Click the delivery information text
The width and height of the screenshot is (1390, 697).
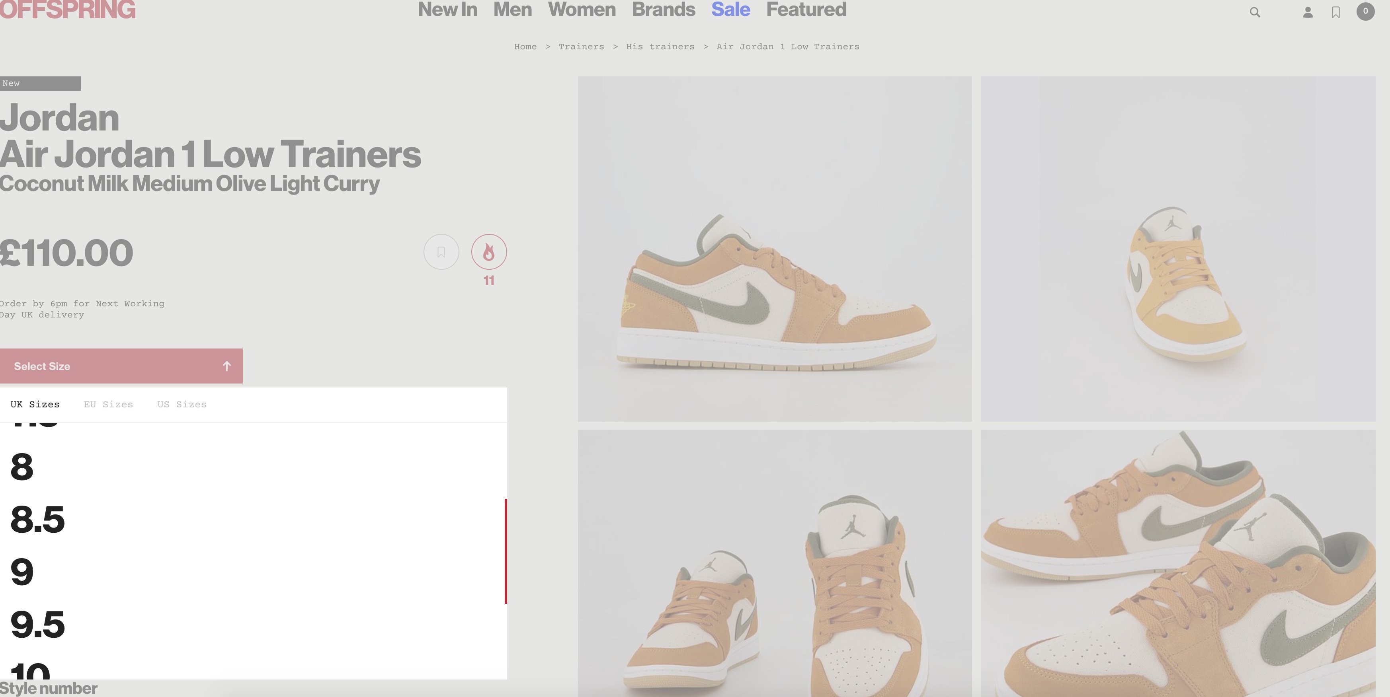coord(82,309)
